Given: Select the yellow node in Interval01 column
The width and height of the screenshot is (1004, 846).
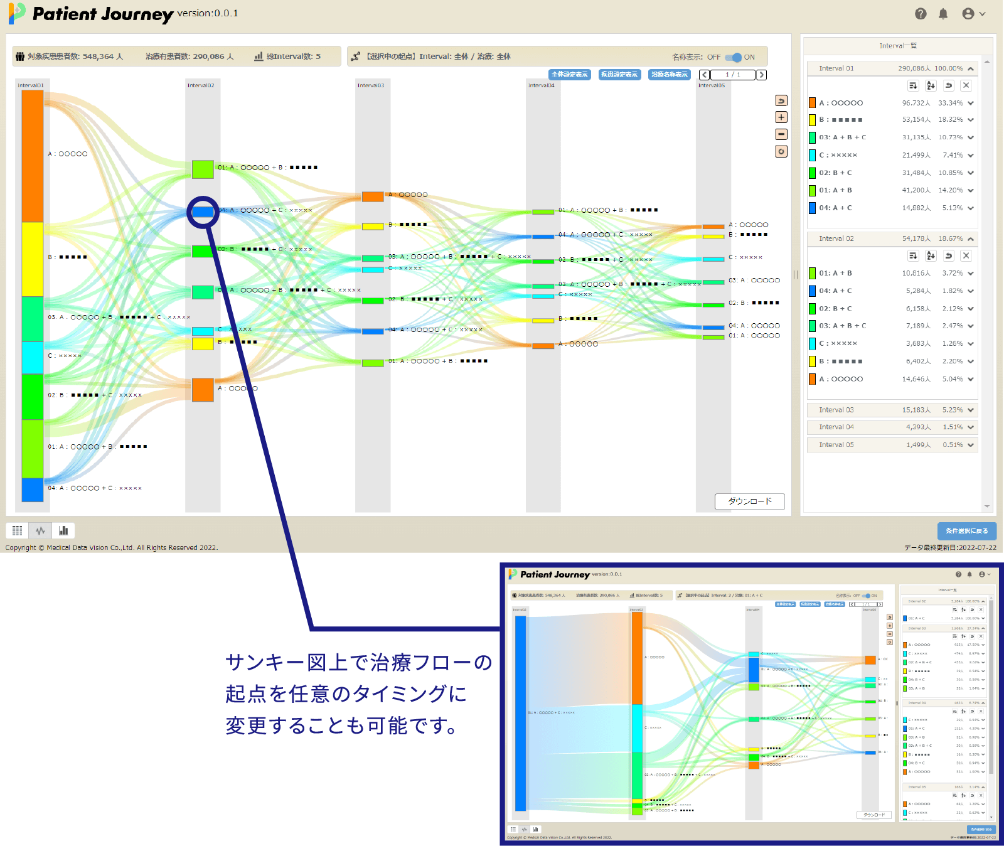Looking at the screenshot, I should coord(33,259).
